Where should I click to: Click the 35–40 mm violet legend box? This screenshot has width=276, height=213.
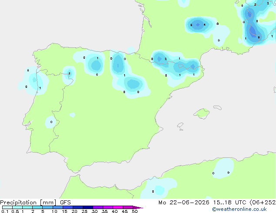coord(108,207)
